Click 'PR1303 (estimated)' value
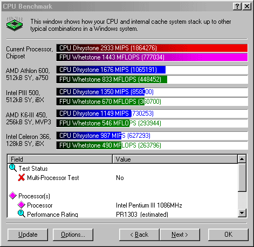Viewport: 254px width, 247px height. [142, 215]
